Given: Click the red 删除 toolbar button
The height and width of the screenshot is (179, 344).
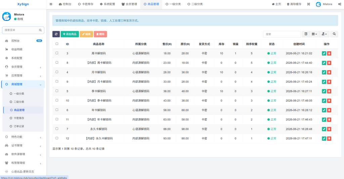Looking at the screenshot, I should point(100,34).
